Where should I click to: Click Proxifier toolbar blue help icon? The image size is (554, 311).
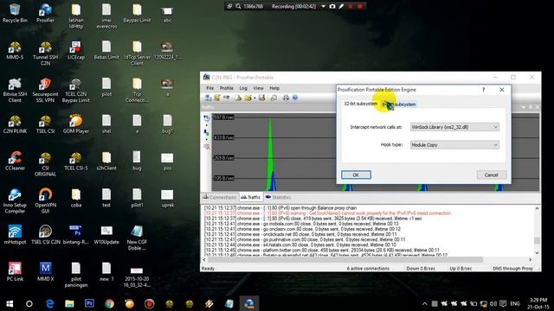pyautogui.click(x=295, y=98)
